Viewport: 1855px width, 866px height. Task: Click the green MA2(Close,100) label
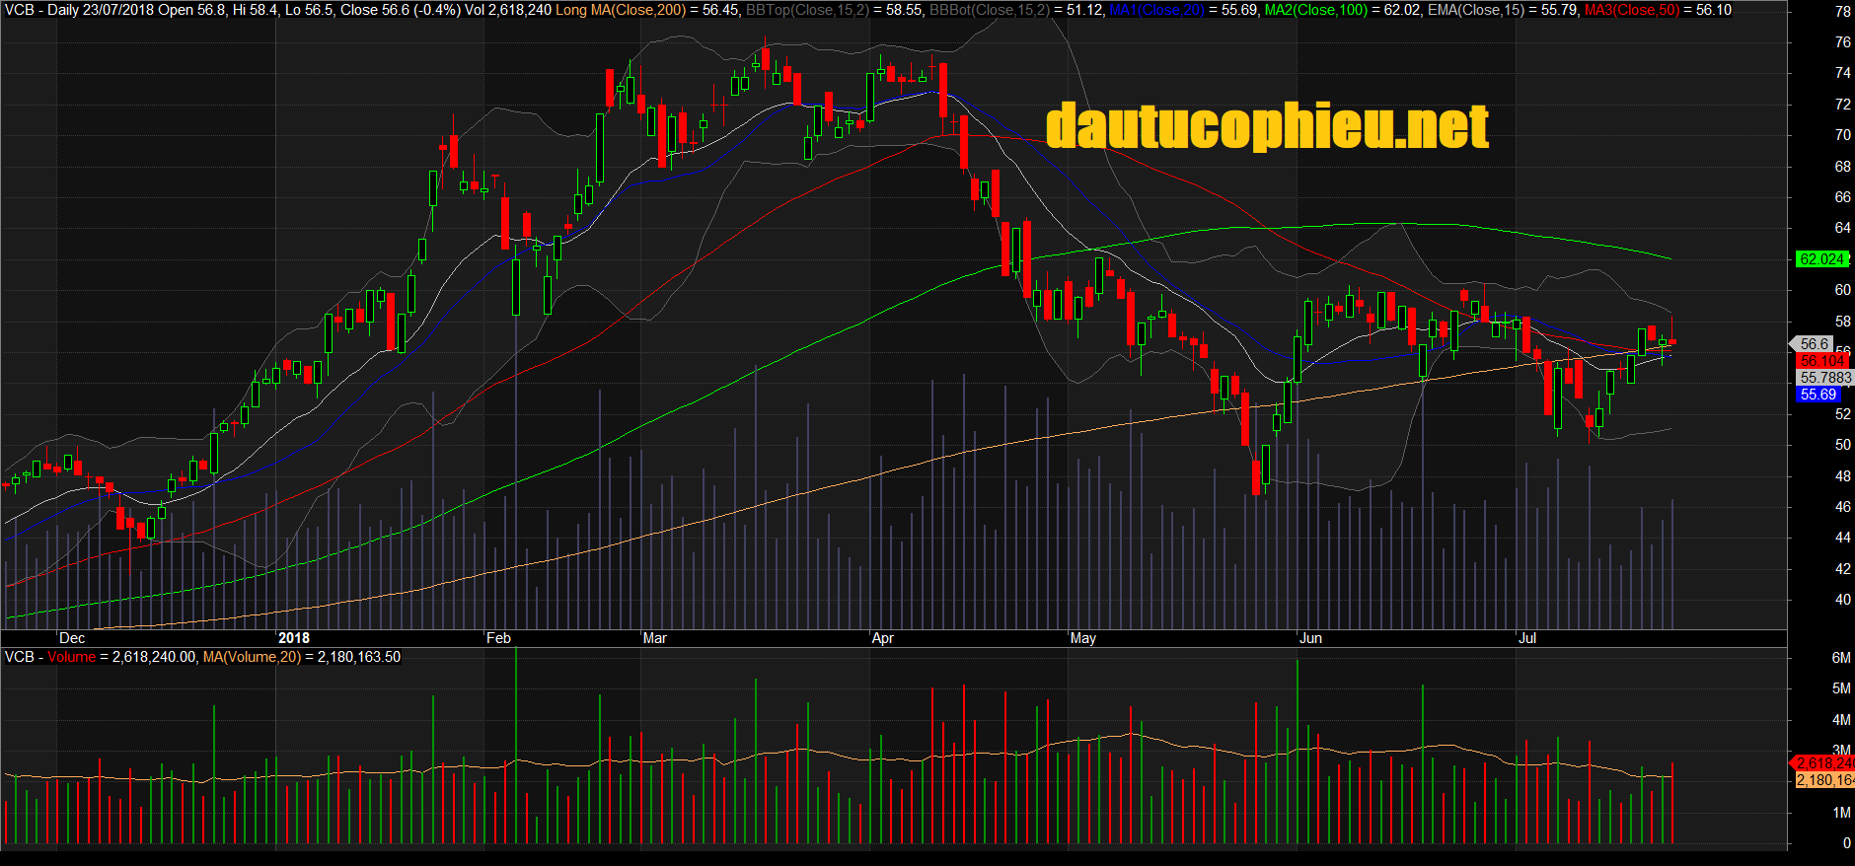point(1316,10)
